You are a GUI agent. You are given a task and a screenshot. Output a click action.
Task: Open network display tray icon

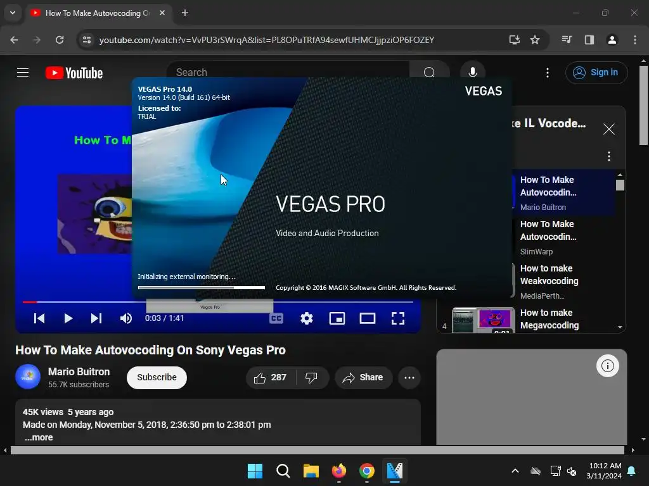555,471
